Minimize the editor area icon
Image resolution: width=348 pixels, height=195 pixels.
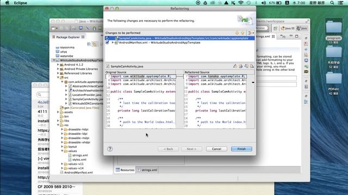click(291, 36)
